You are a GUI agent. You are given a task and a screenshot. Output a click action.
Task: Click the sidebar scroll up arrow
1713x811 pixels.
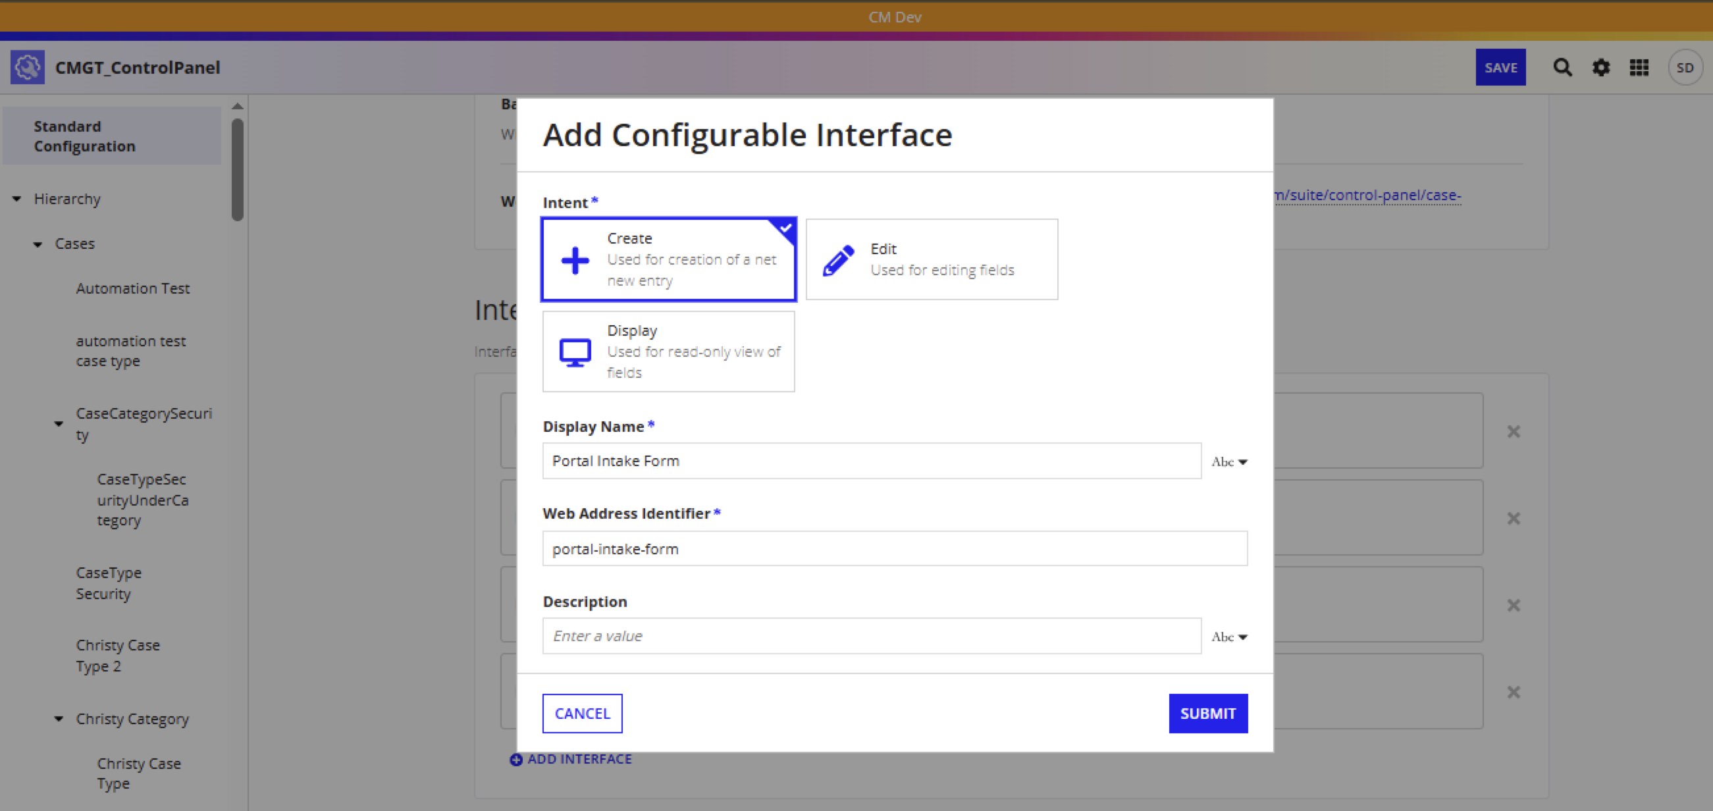[238, 107]
